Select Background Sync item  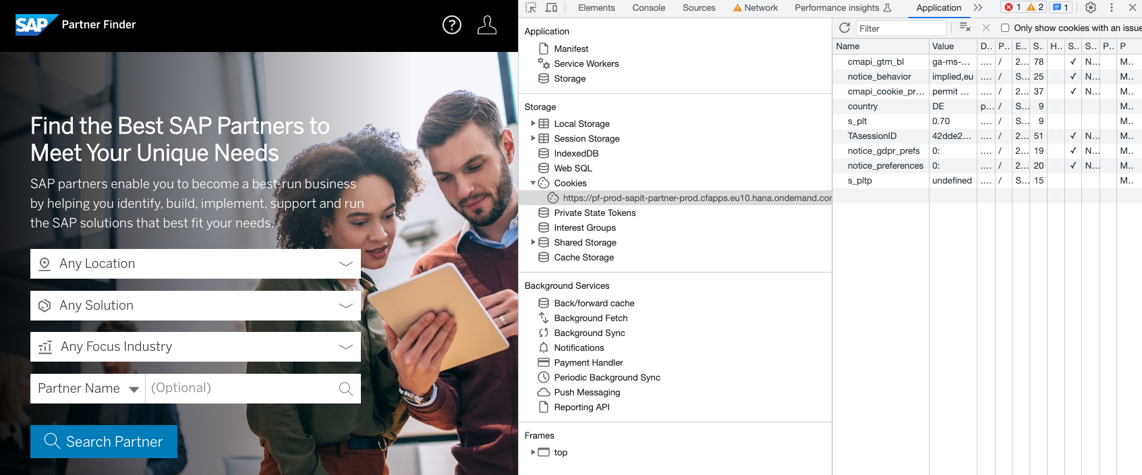[589, 333]
